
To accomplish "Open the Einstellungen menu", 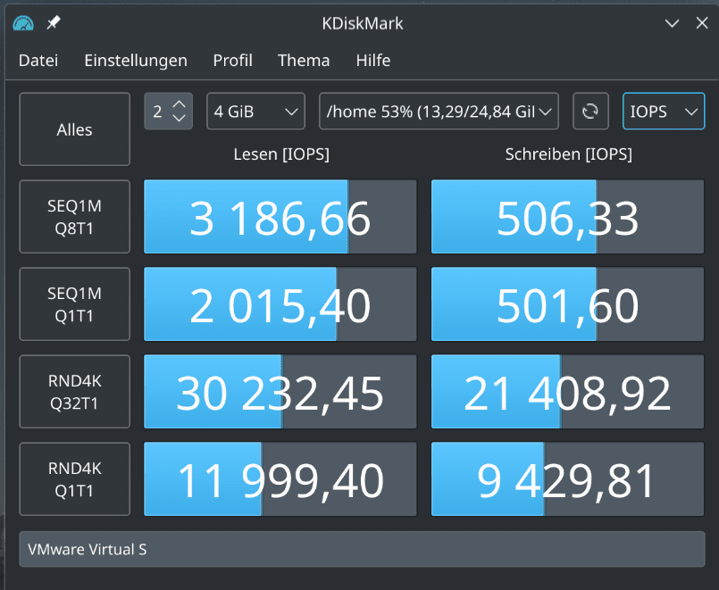I will (136, 61).
